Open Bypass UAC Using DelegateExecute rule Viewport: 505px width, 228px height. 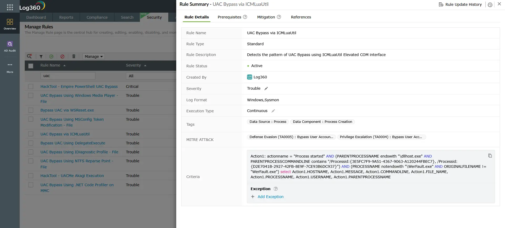tap(73, 143)
